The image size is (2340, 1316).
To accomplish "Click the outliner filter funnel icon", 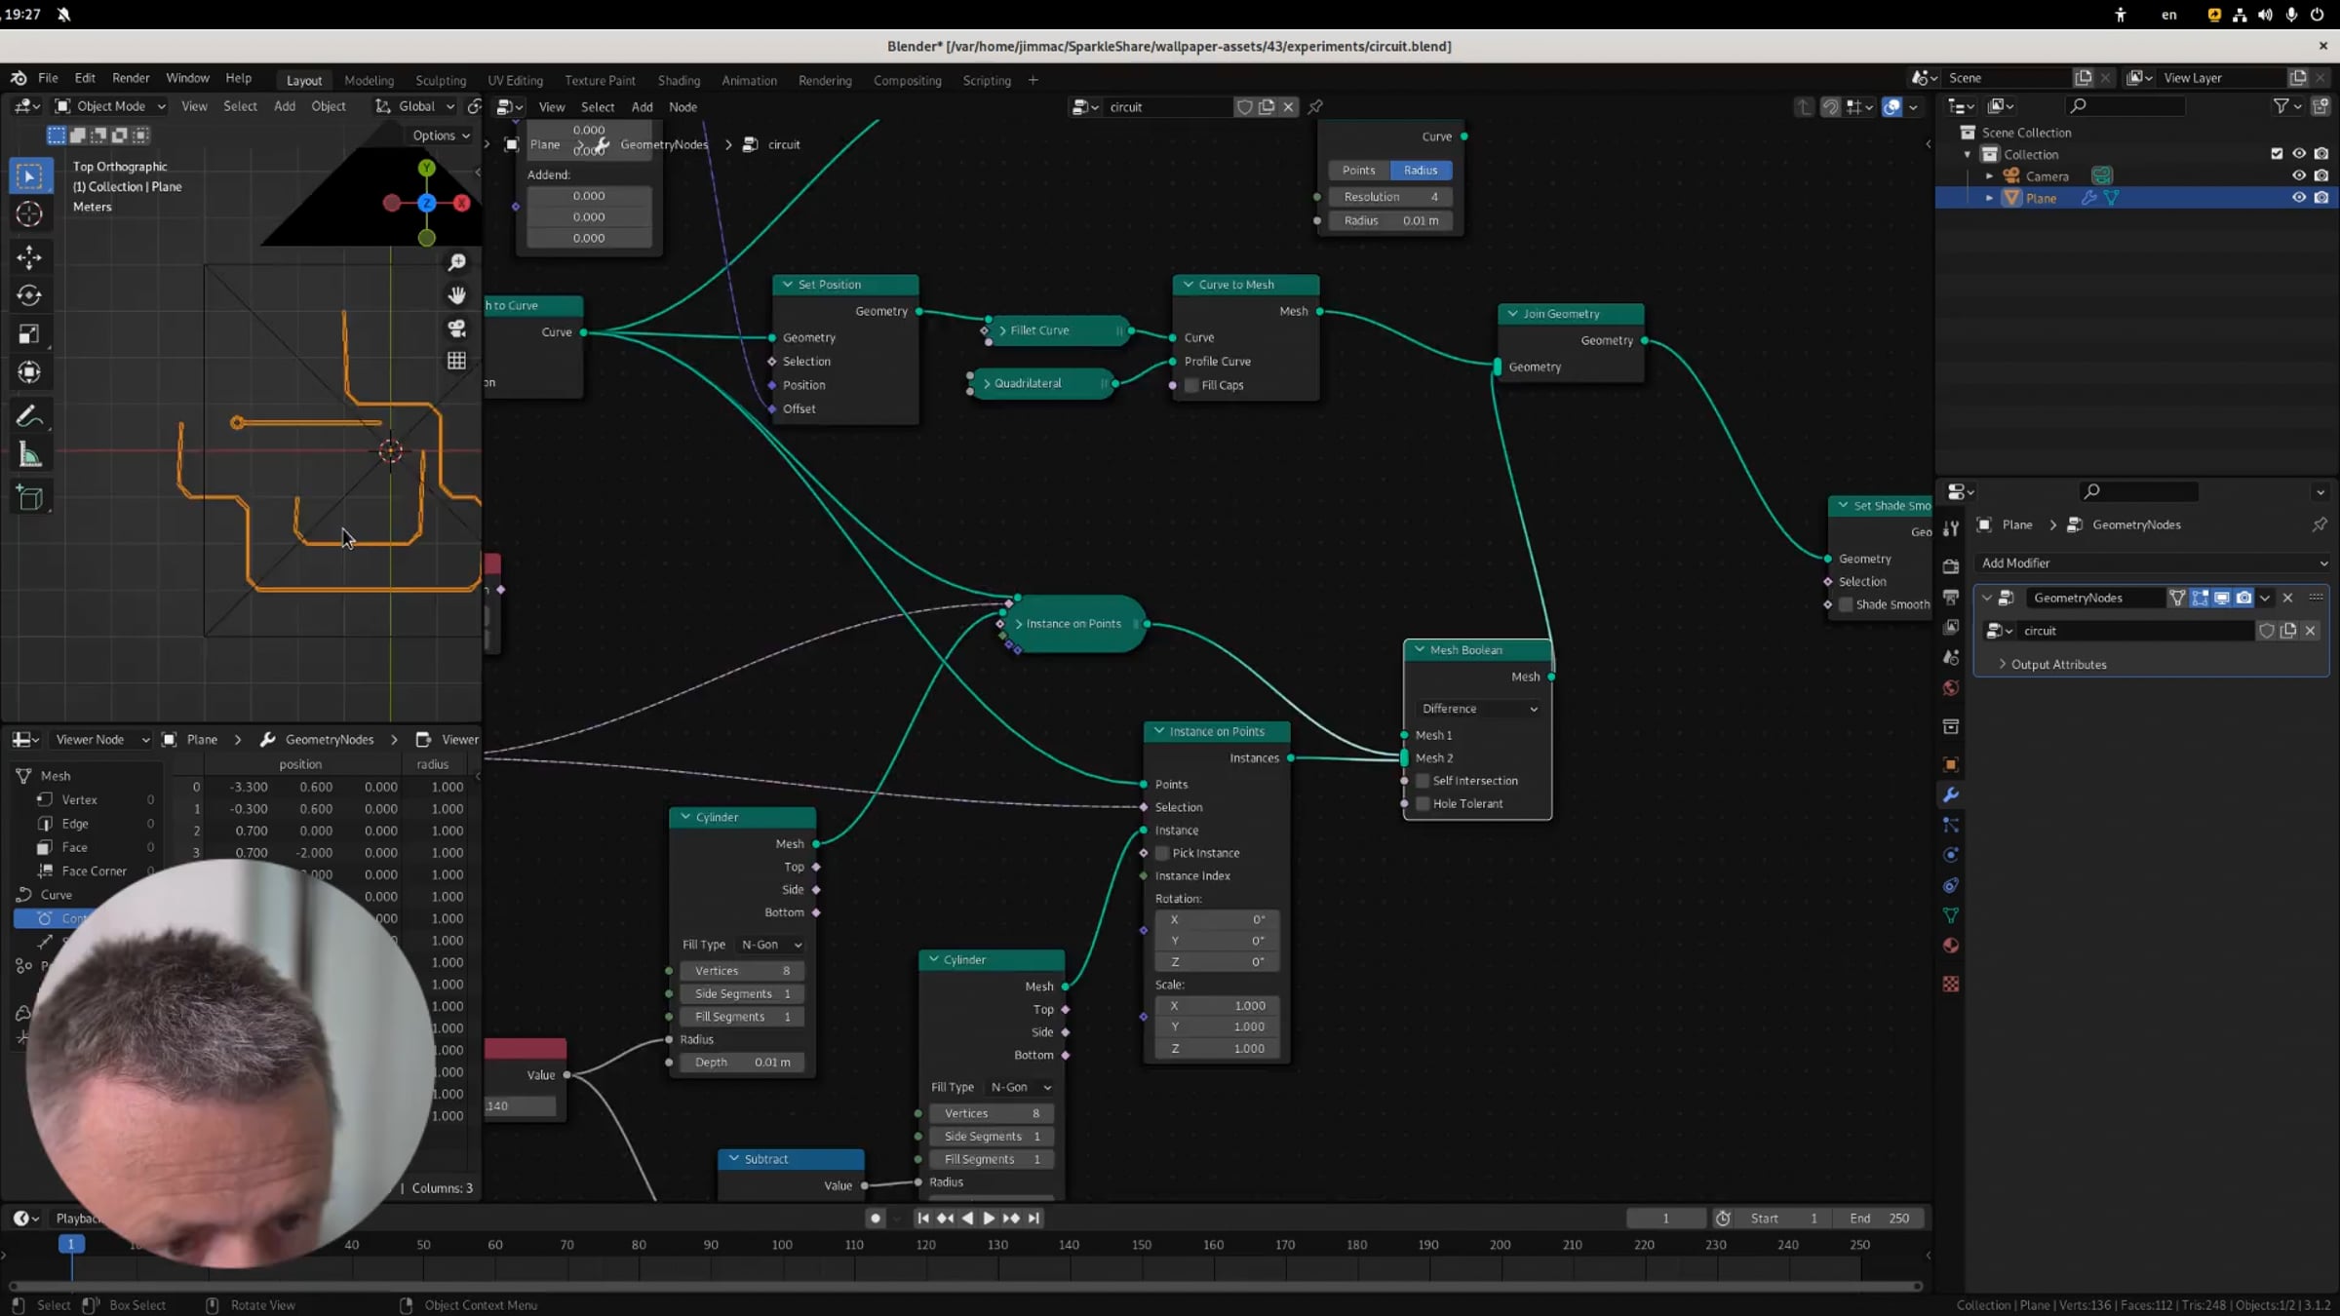I will coord(2281,106).
